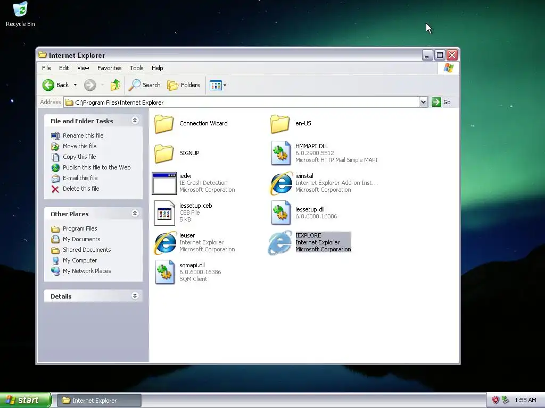The image size is (545, 408).
Task: Click the 'HMMAPI.DLL' file name
Action: pyautogui.click(x=311, y=146)
